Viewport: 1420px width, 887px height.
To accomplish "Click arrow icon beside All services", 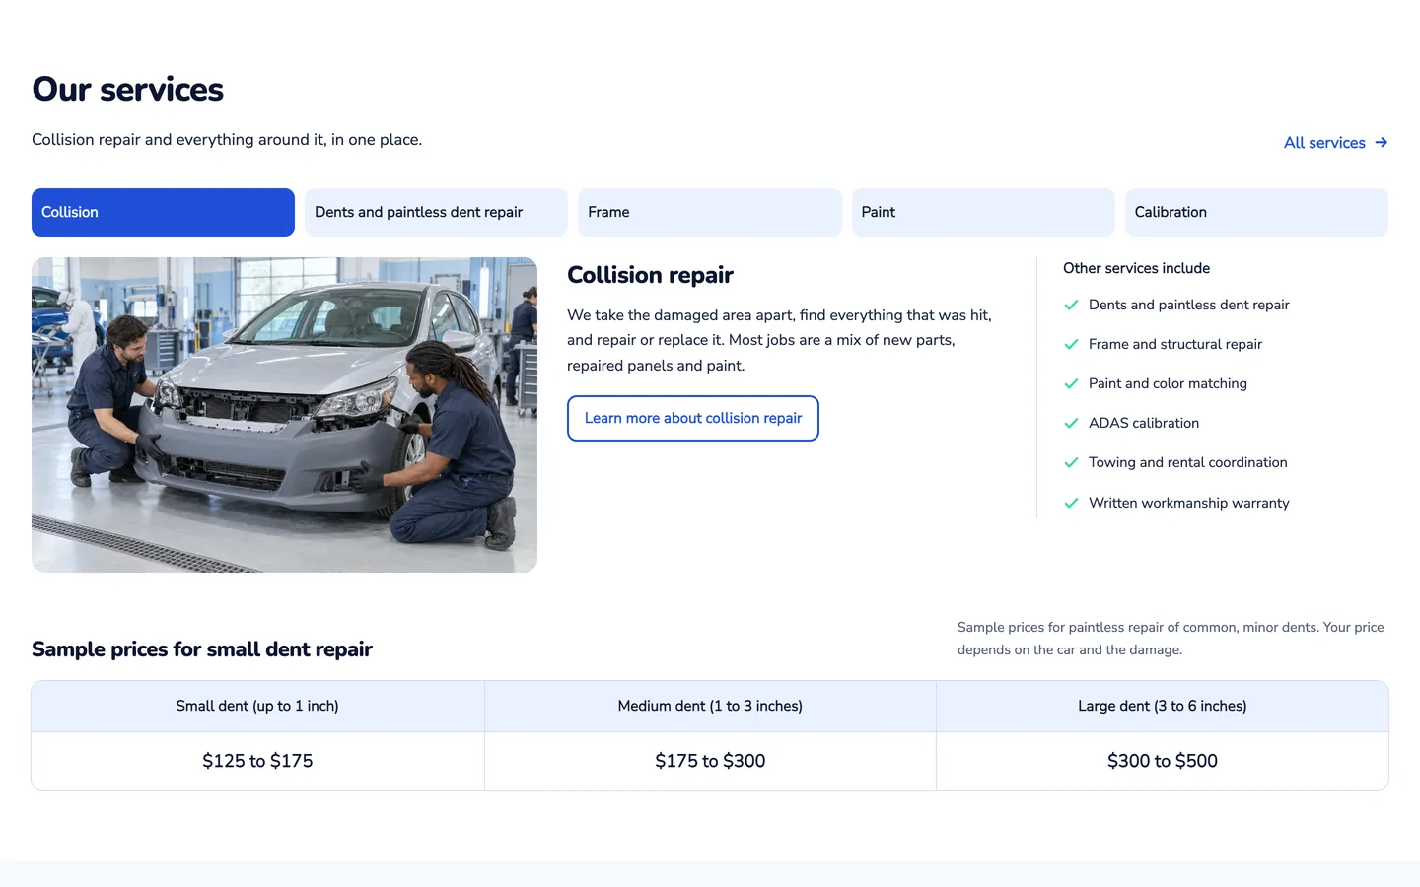I will 1382,143.
